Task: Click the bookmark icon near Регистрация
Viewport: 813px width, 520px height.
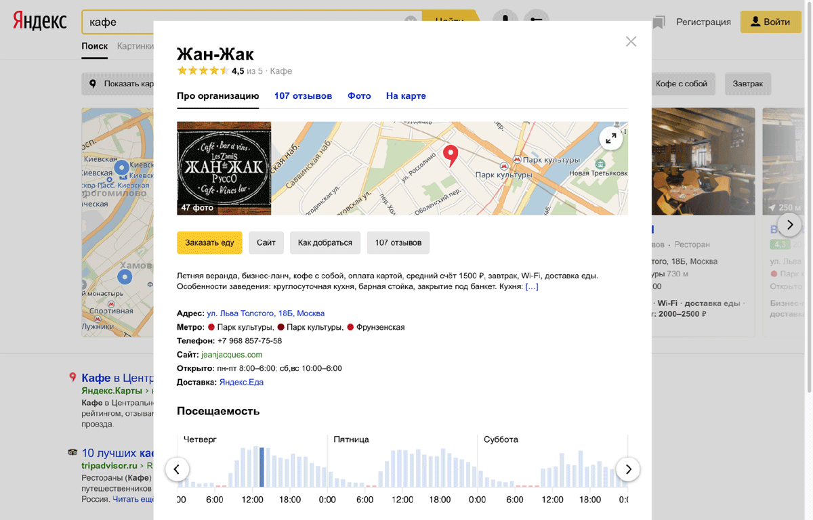Action: (659, 22)
